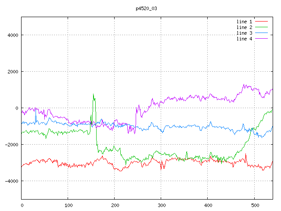
Task: Click the chart title p4520_03
Action: pos(146,8)
